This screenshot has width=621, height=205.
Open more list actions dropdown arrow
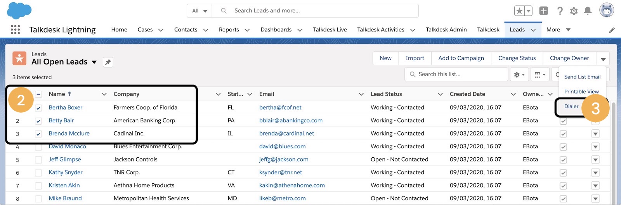pos(603,59)
